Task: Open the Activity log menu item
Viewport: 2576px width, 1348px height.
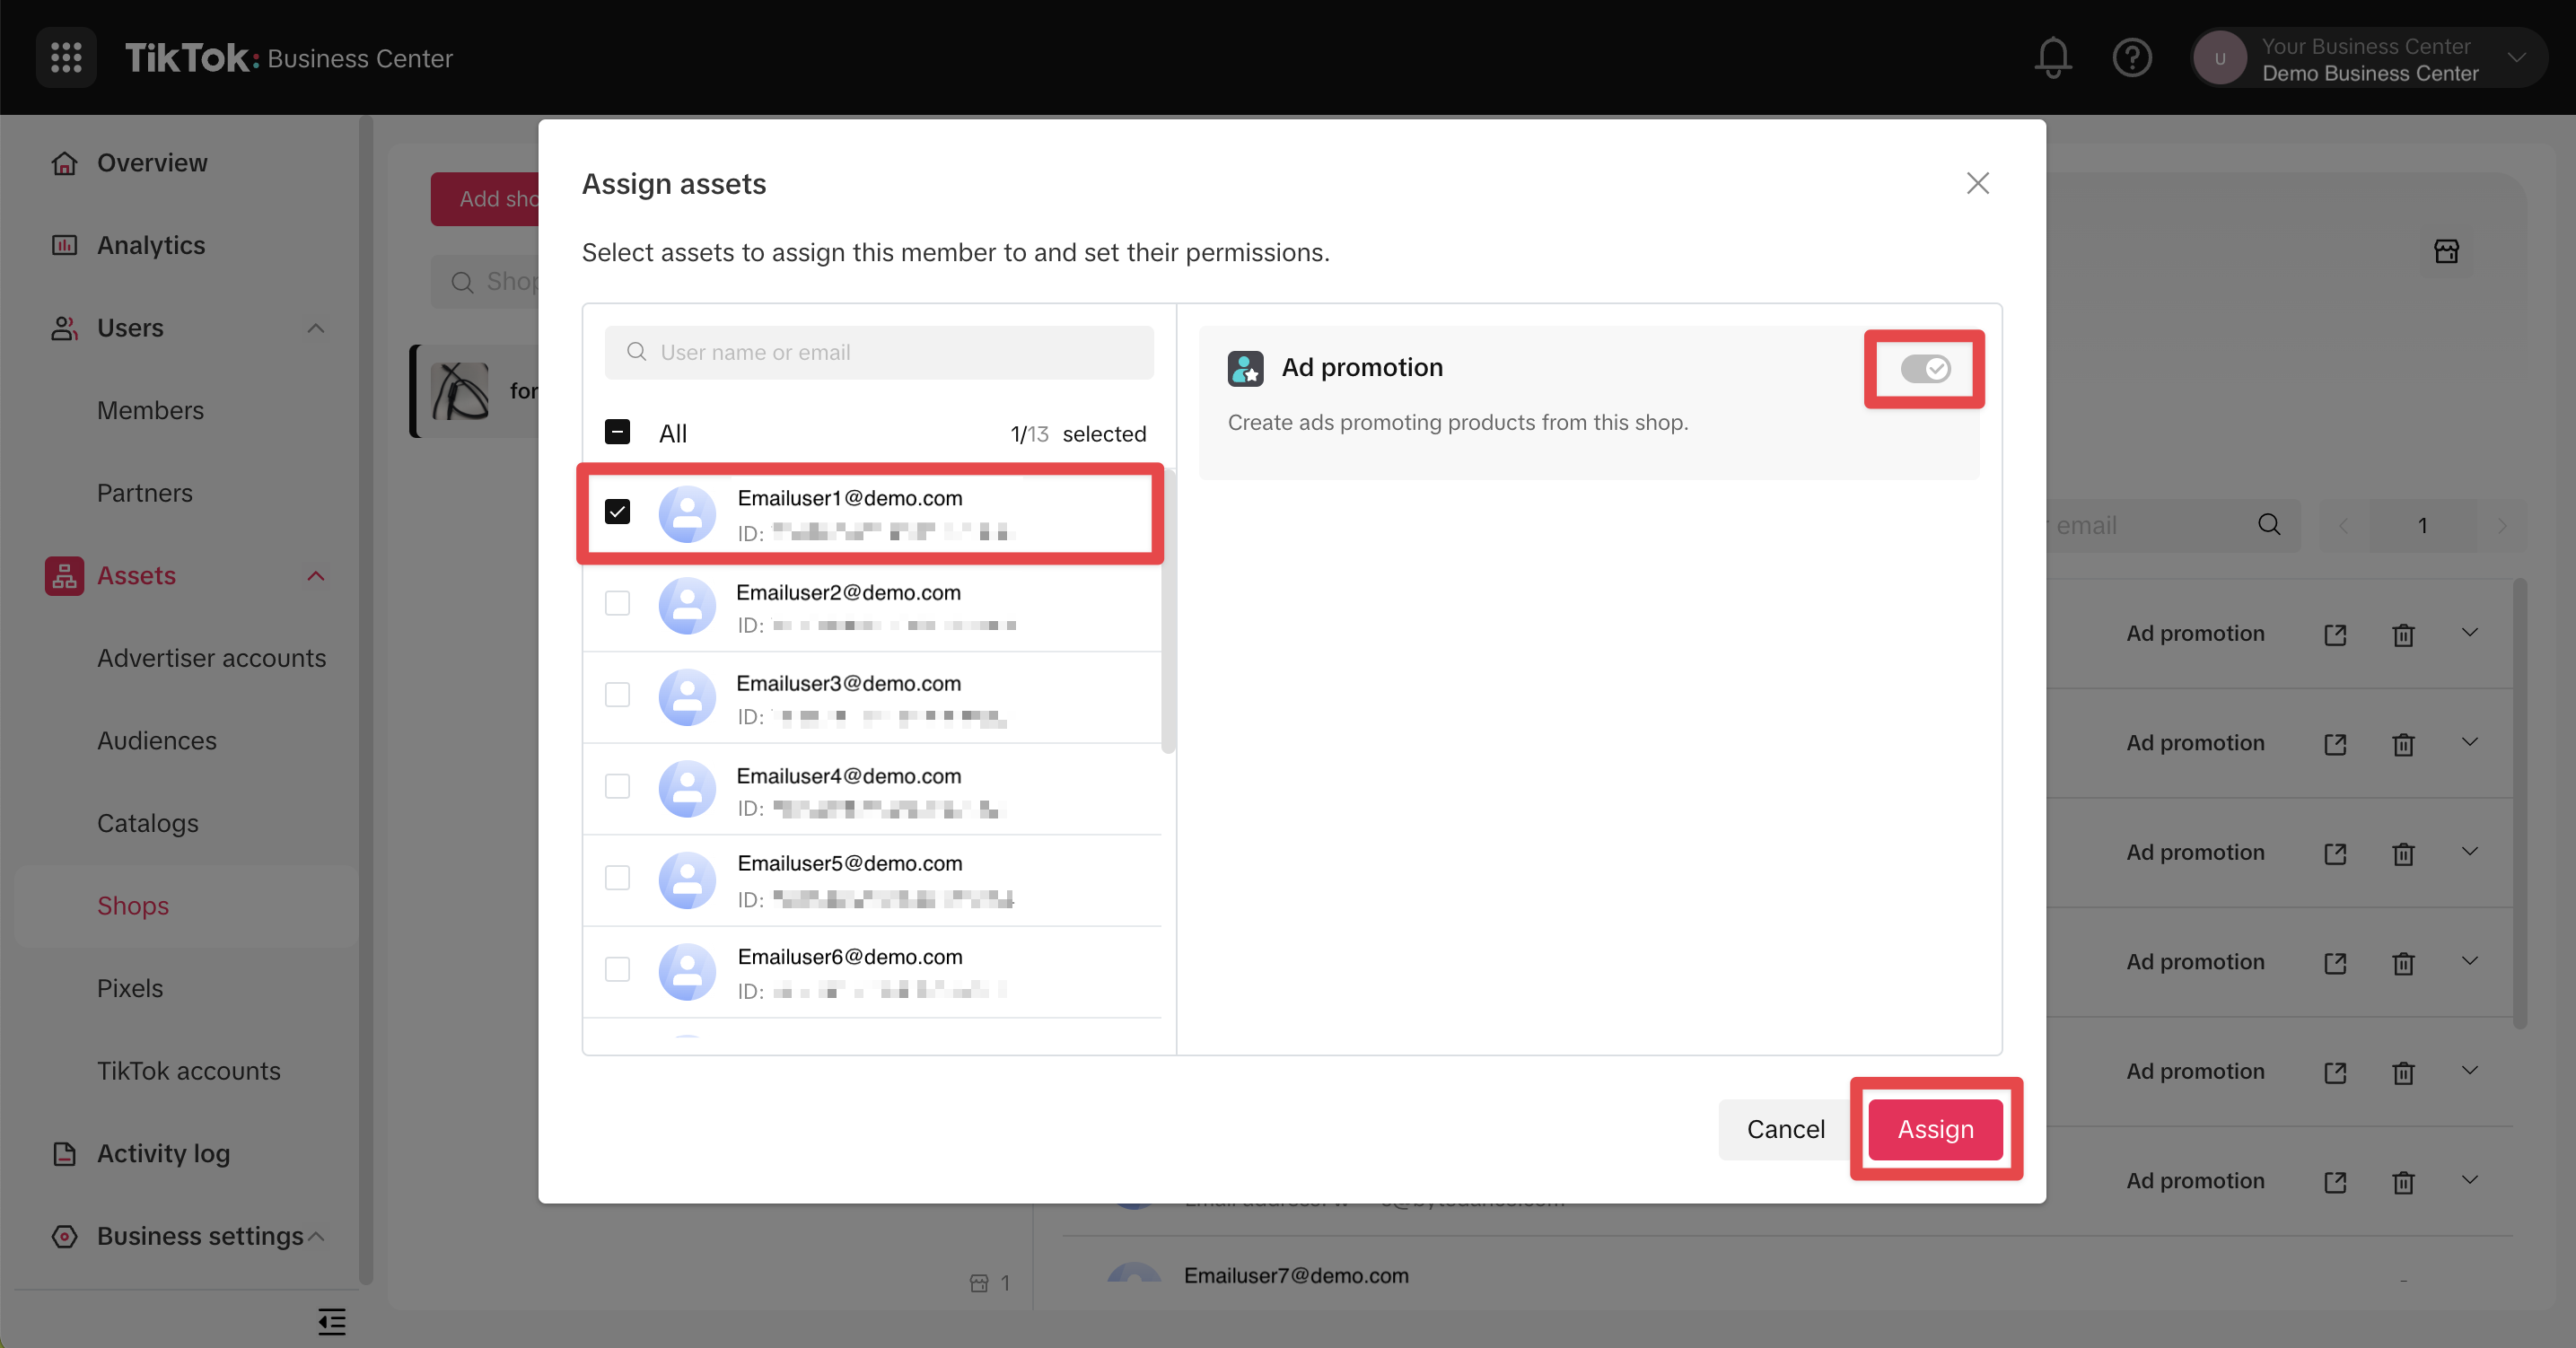Action: pyautogui.click(x=163, y=1153)
